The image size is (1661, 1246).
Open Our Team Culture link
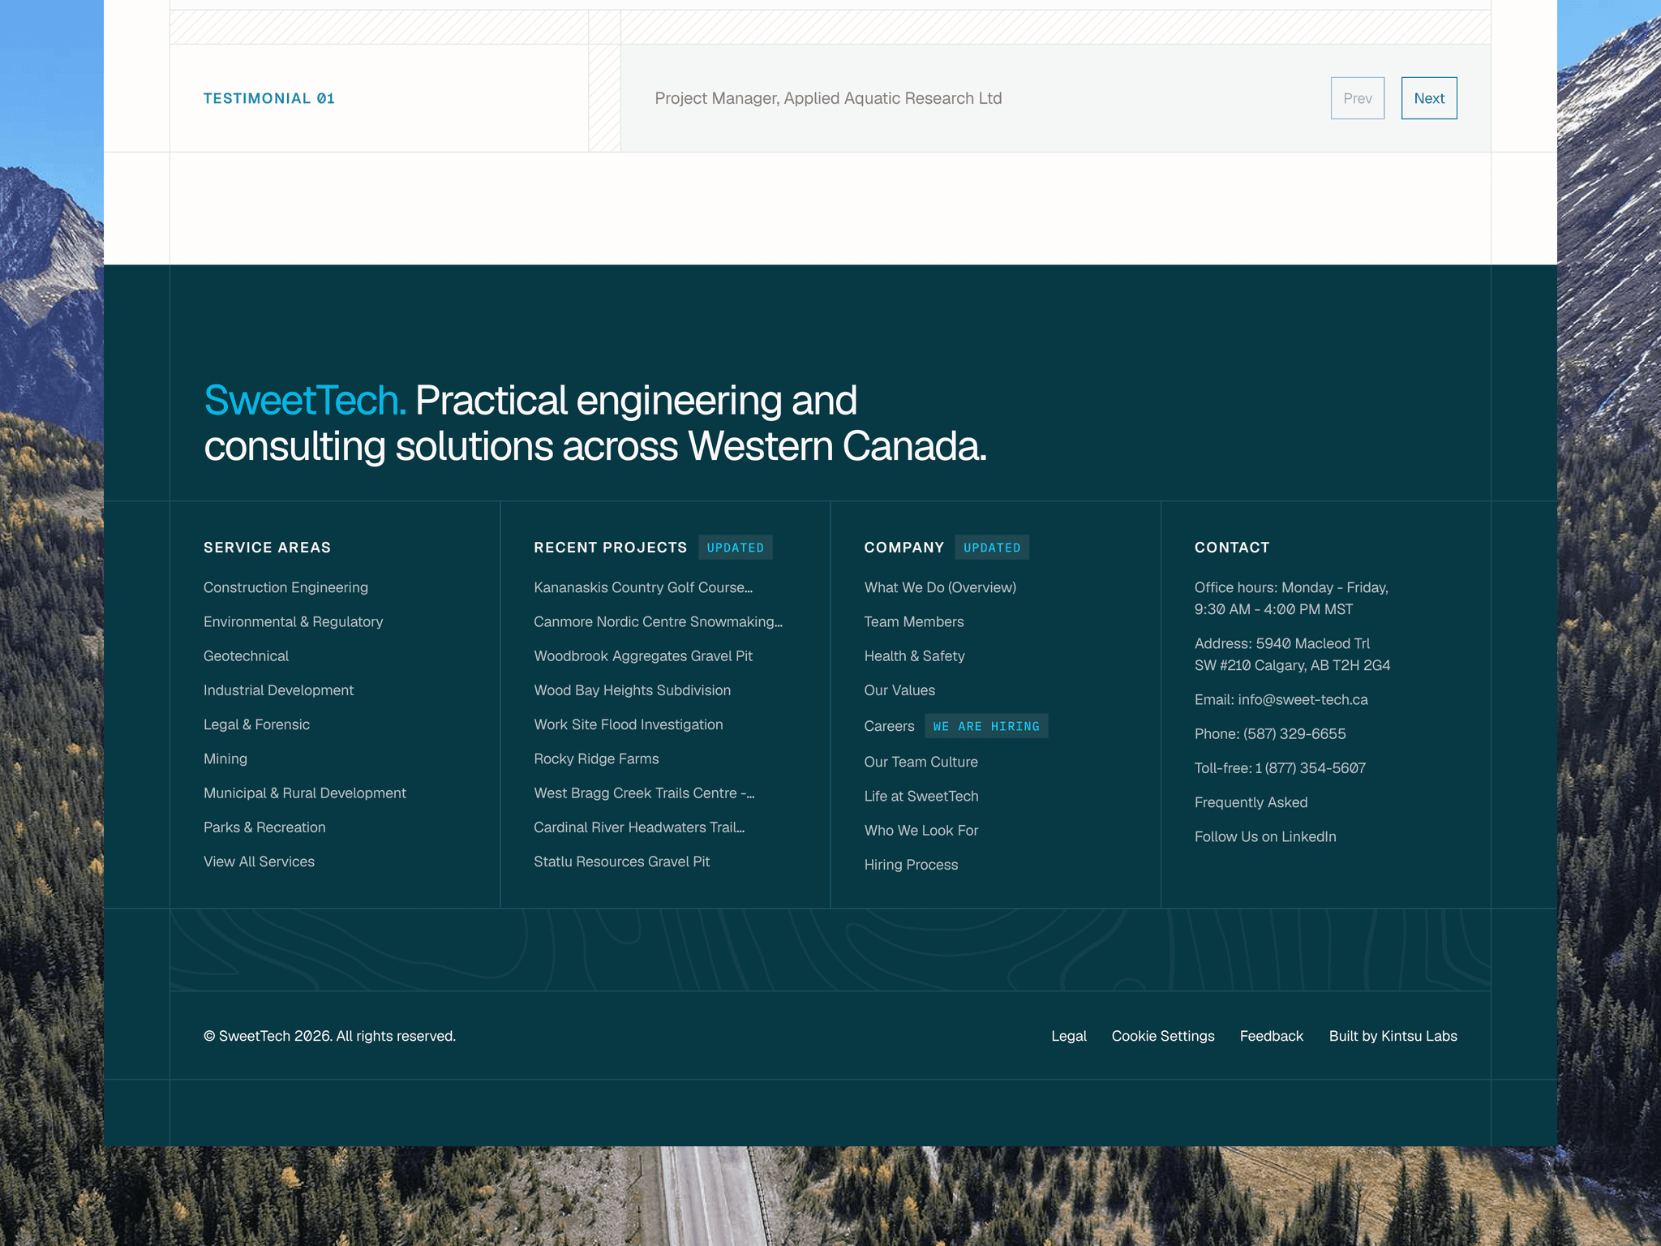(x=921, y=762)
